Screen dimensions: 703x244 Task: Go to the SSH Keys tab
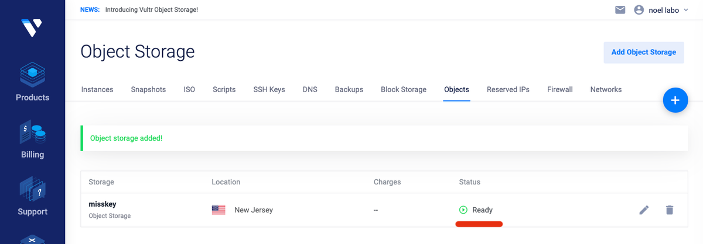(x=269, y=89)
